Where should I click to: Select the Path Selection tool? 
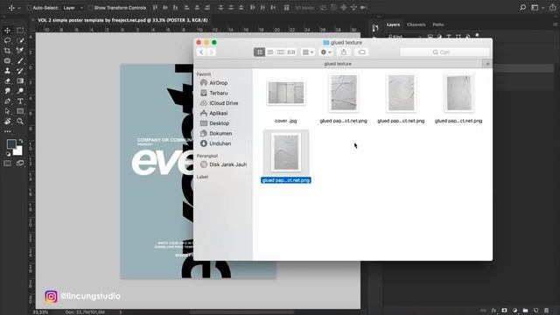(x=7, y=111)
